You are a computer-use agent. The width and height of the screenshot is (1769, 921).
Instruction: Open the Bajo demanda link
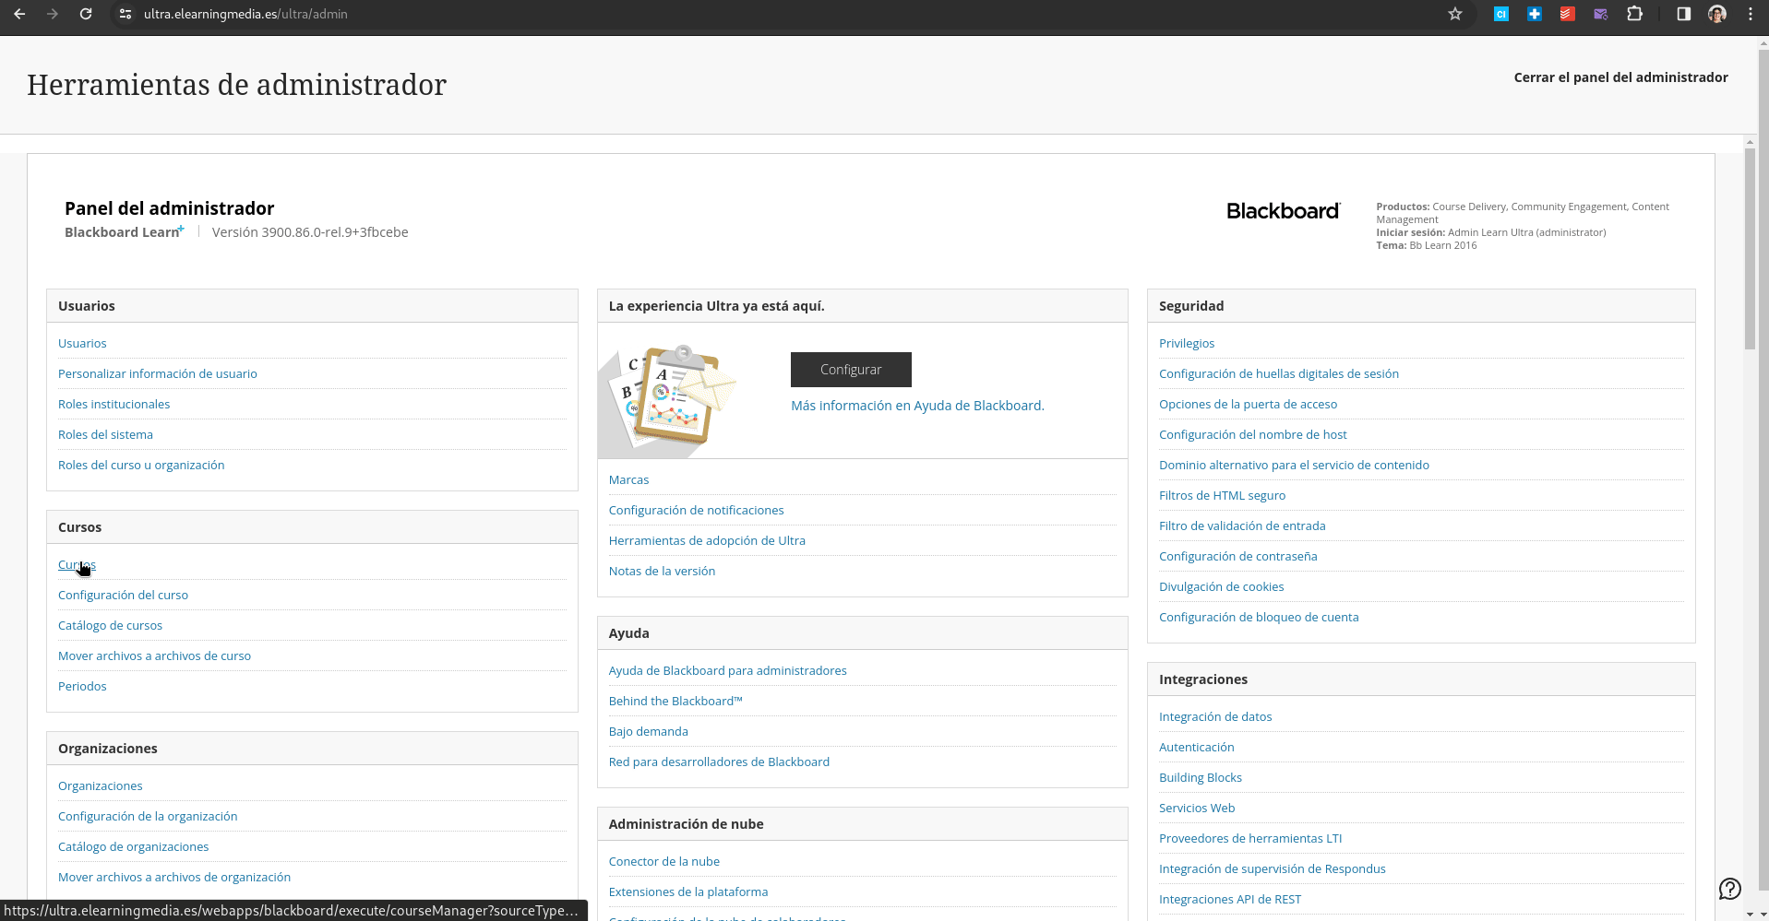click(648, 731)
